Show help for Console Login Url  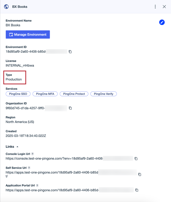pyautogui.click(x=32, y=154)
